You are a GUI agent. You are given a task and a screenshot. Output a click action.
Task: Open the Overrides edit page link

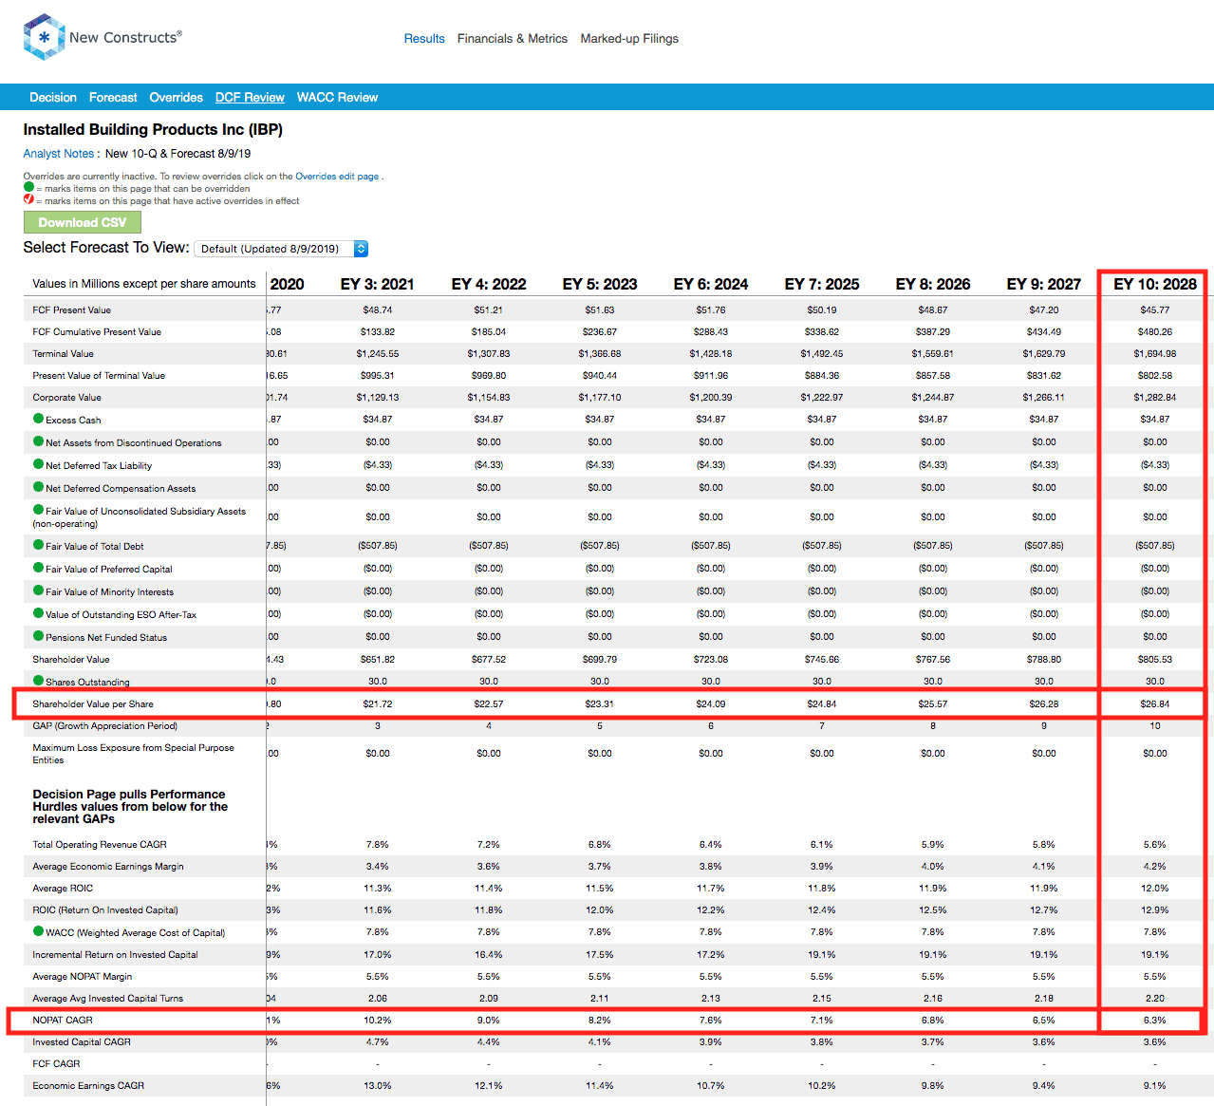point(337,177)
